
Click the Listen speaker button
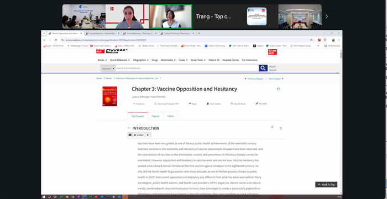pos(139,135)
